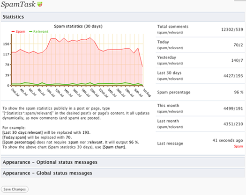Expand Appearance – Optional status messages section
The image size is (246, 195).
tap(123, 162)
